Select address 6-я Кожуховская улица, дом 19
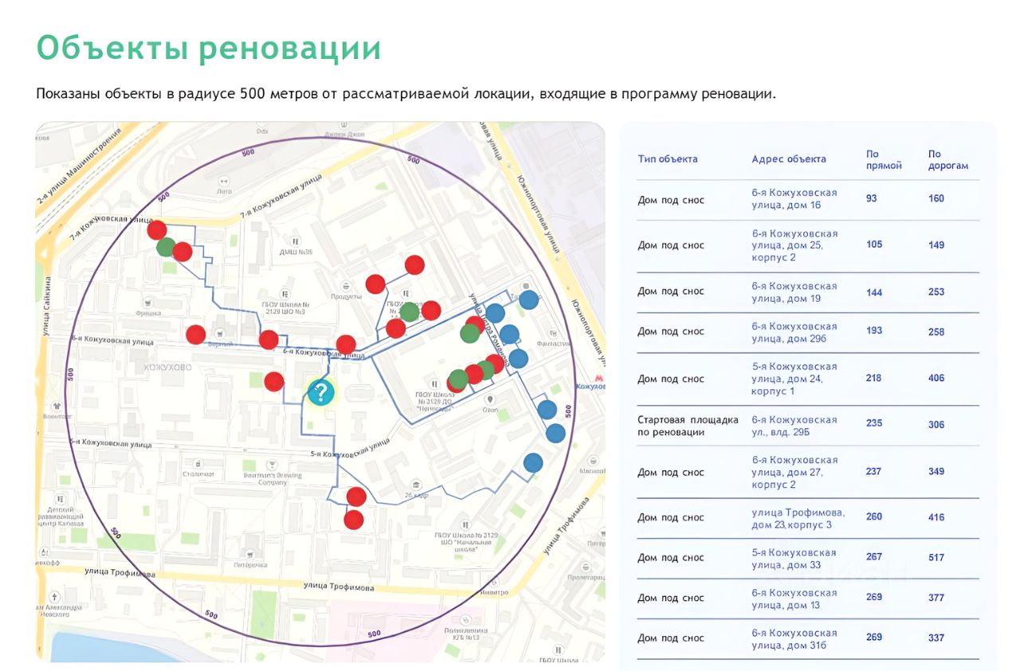The height and width of the screenshot is (671, 1020). tap(794, 292)
